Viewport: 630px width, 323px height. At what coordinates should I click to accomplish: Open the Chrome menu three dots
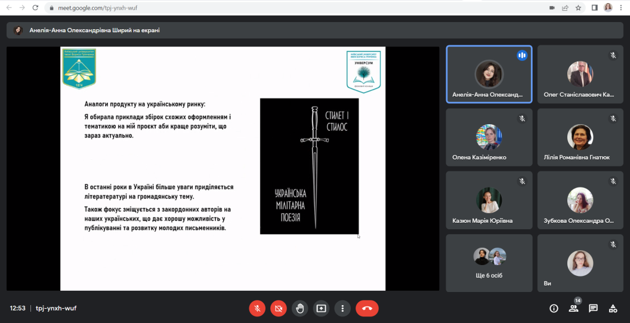coord(621,8)
